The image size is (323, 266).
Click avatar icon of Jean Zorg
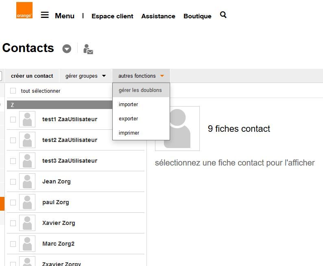27,181
